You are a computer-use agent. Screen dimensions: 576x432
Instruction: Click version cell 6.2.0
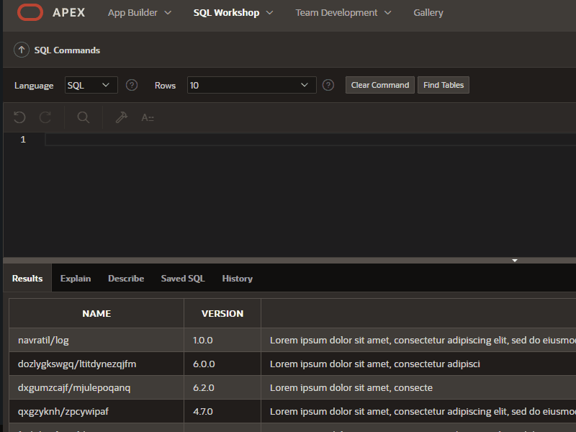coord(222,387)
